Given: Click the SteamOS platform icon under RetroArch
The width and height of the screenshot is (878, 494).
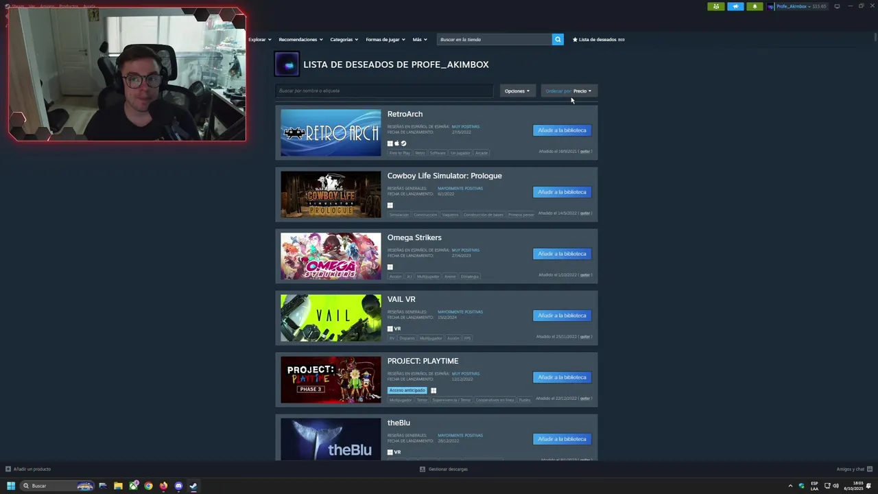Looking at the screenshot, I should coord(403,143).
